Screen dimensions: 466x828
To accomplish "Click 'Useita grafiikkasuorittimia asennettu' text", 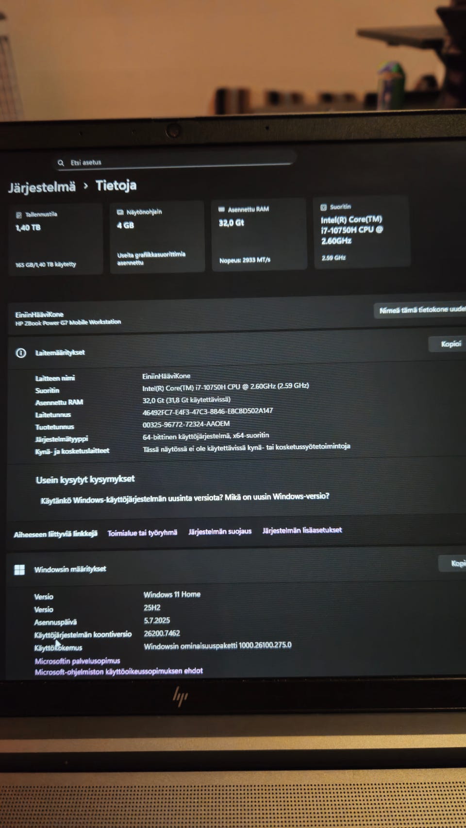I will (151, 258).
